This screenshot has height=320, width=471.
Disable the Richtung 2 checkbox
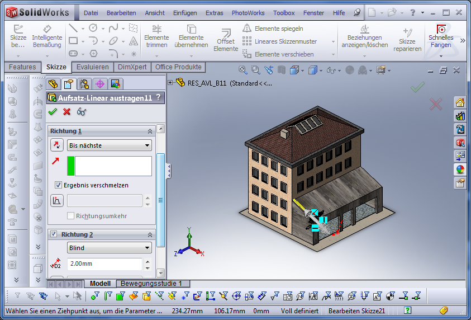tap(54, 234)
